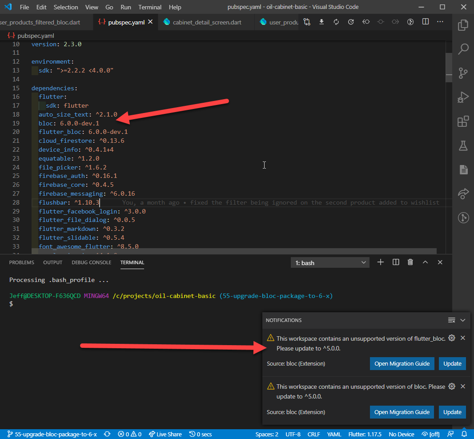Create a new terminal with plus icon

[381, 262]
